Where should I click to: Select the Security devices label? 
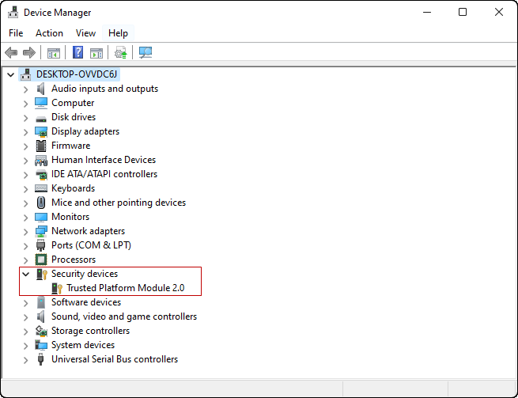coord(85,274)
